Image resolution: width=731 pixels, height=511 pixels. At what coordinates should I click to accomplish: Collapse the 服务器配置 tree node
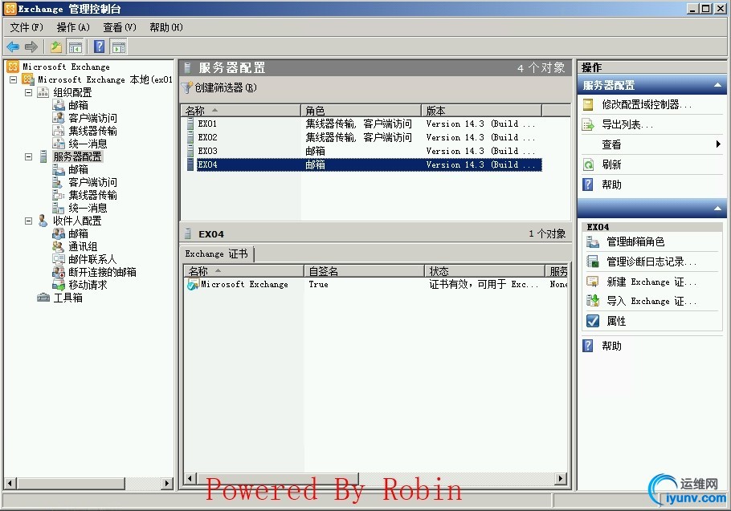(x=28, y=156)
